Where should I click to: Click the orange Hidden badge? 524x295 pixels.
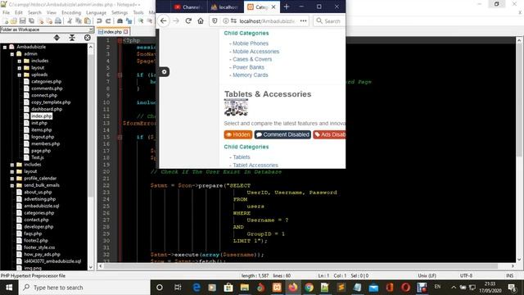point(238,134)
